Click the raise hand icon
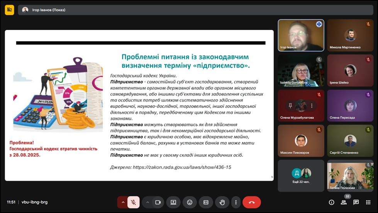Viewport: 378px width, 213px height. 222,202
